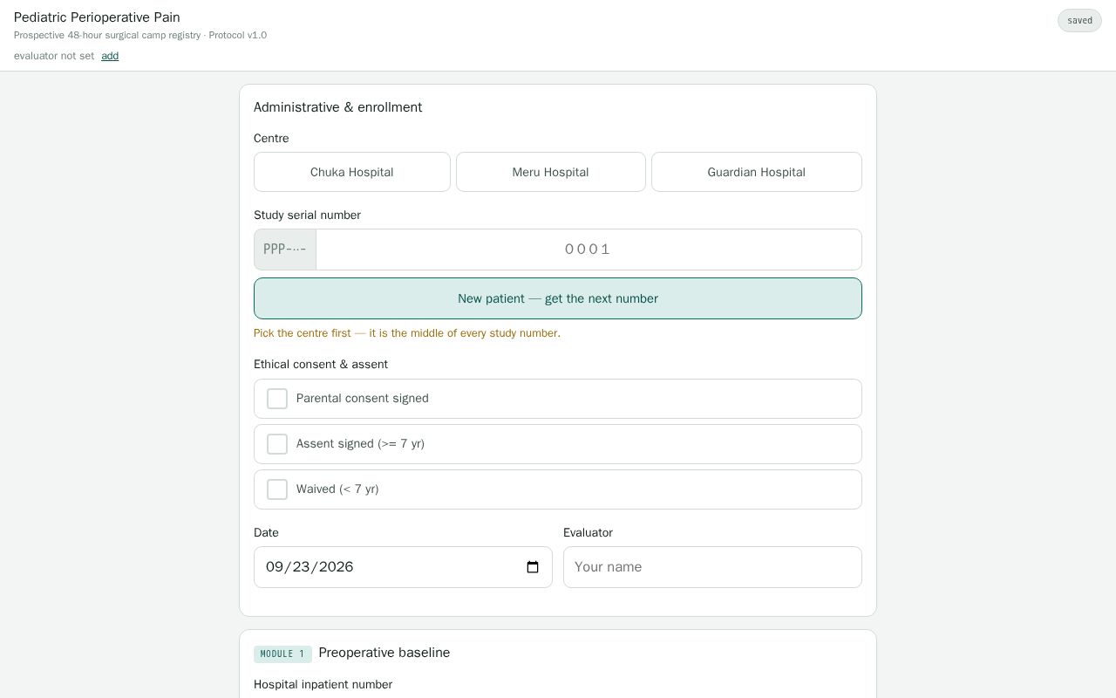Click the Prospective 48-hour registry subtitle
The width and height of the screenshot is (1116, 698).
point(140,35)
